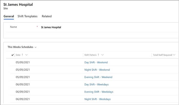
Task: Select the 06/09/2021 date in Night Shift - Weekdays row
Action: click(x=23, y=99)
